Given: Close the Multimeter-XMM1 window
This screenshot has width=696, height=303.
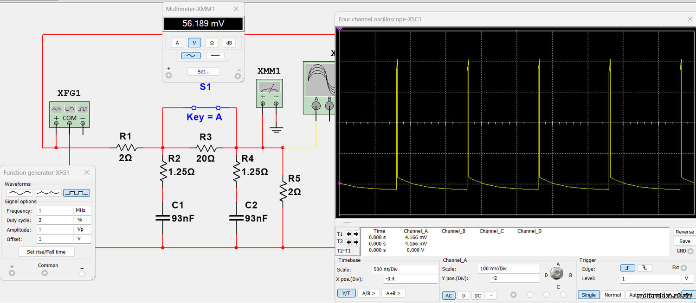Looking at the screenshot, I should (x=236, y=9).
